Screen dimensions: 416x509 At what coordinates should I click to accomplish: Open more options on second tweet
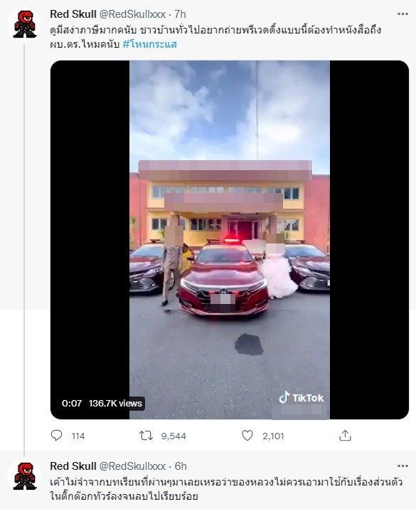point(402,466)
